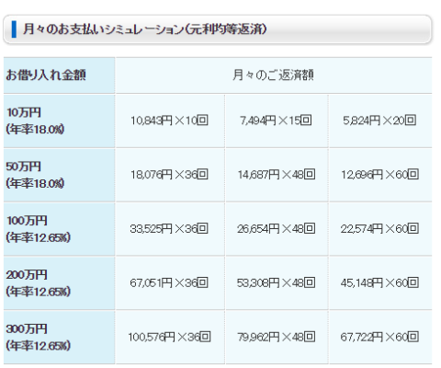Select the お借り入れ金額 header cell
This screenshot has height=368, width=441.
coord(59,75)
